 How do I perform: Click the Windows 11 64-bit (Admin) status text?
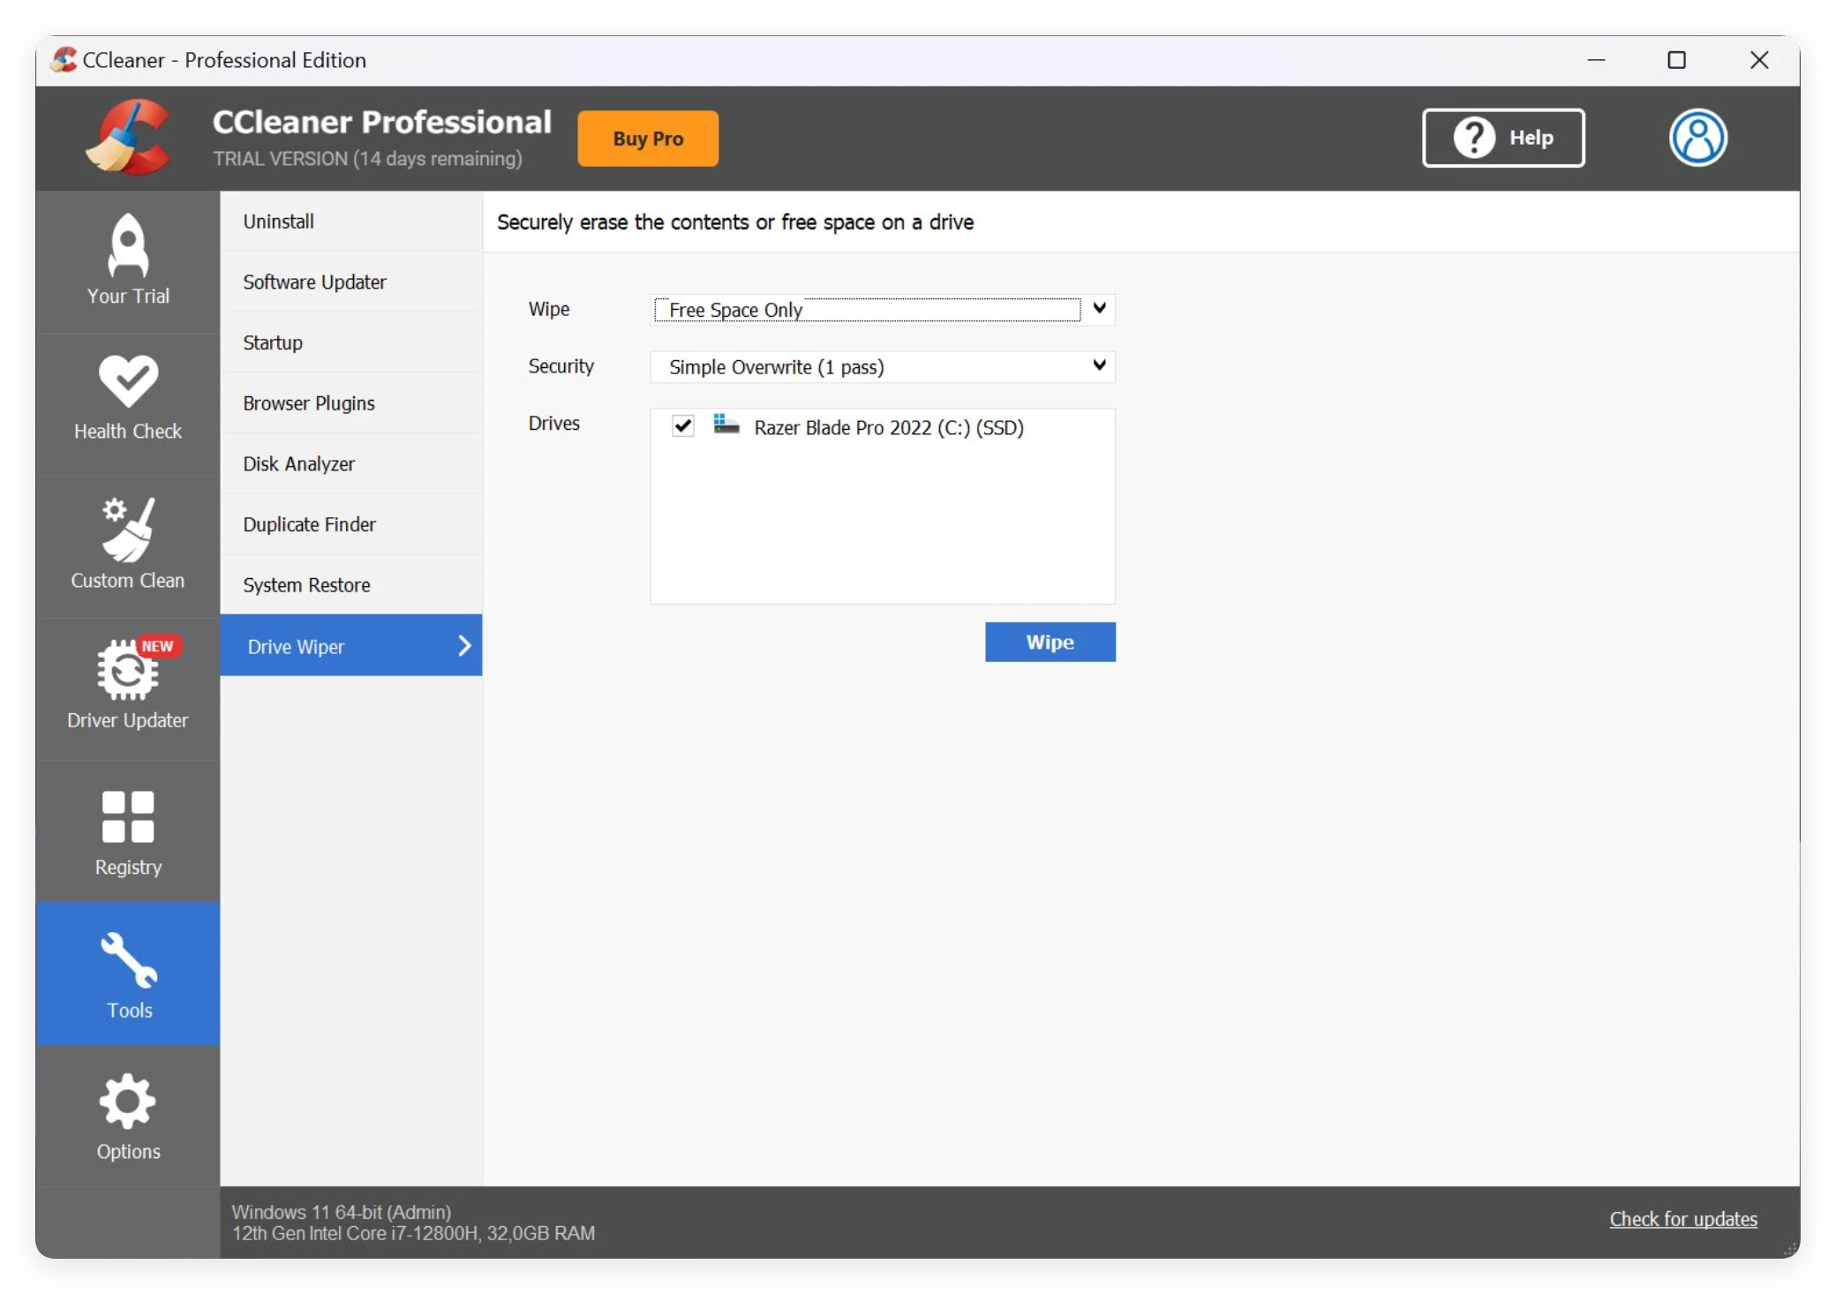[x=341, y=1212]
